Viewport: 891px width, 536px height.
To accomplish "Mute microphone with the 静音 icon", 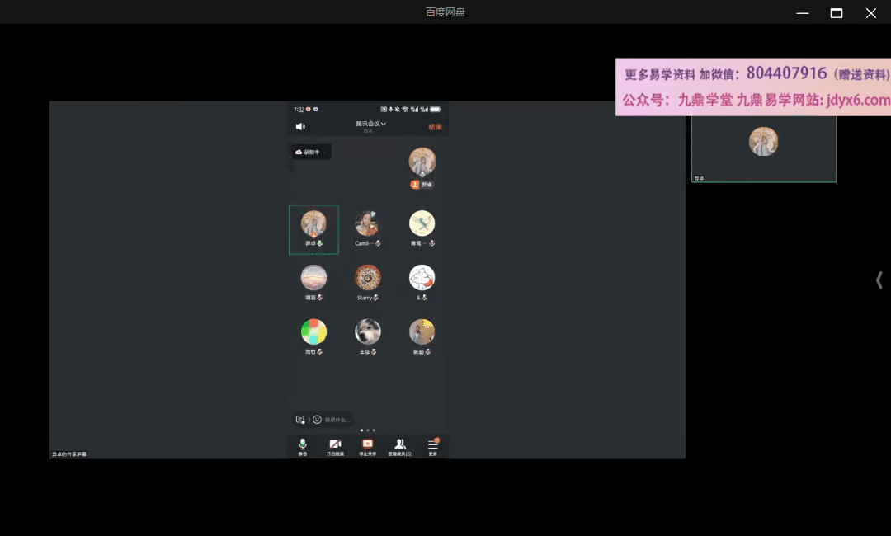I will (x=303, y=446).
